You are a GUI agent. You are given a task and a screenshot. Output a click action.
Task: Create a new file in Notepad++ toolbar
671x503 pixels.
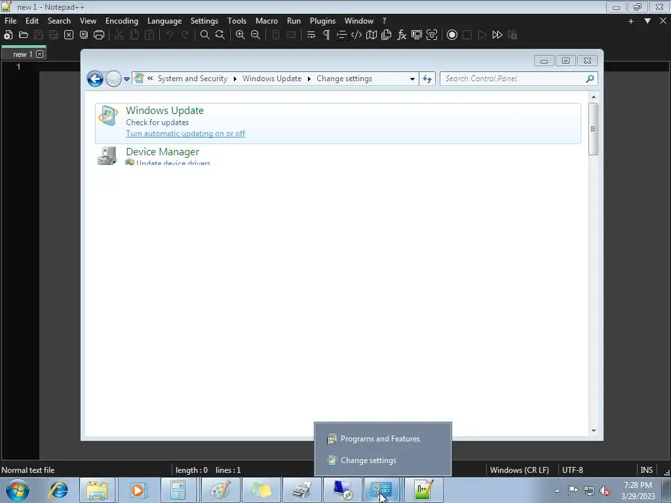pos(8,35)
